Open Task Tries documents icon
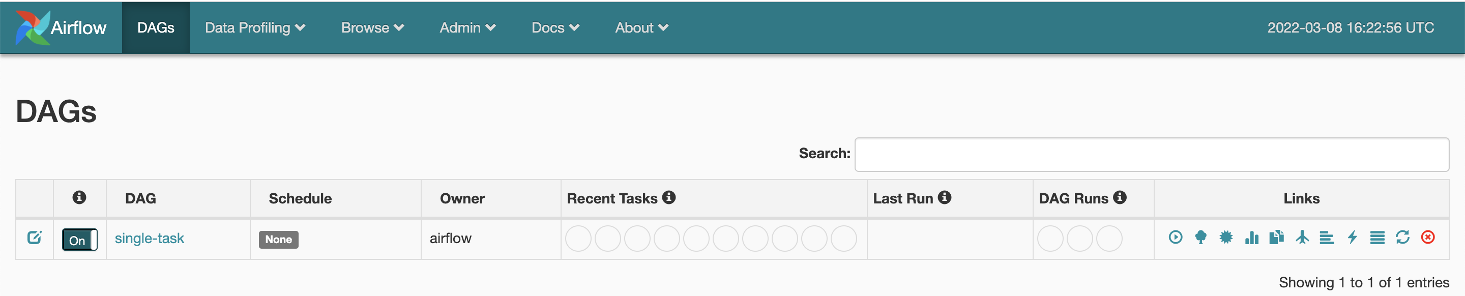1465x296 pixels. tap(1276, 238)
